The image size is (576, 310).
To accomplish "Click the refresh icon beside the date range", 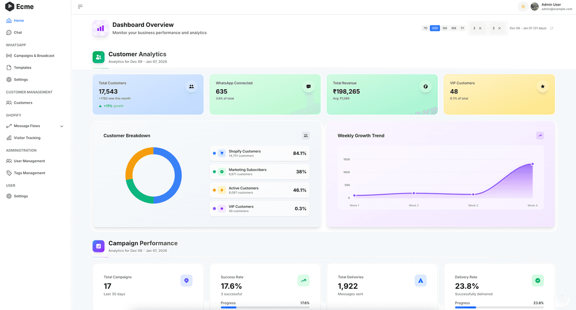I will coord(552,28).
